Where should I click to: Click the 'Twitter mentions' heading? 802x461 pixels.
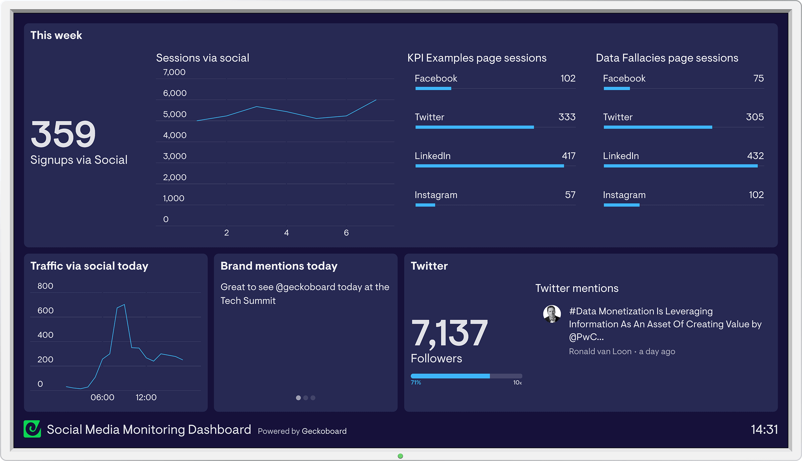[x=577, y=288]
